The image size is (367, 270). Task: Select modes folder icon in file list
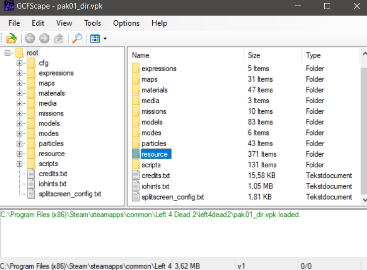(x=136, y=132)
